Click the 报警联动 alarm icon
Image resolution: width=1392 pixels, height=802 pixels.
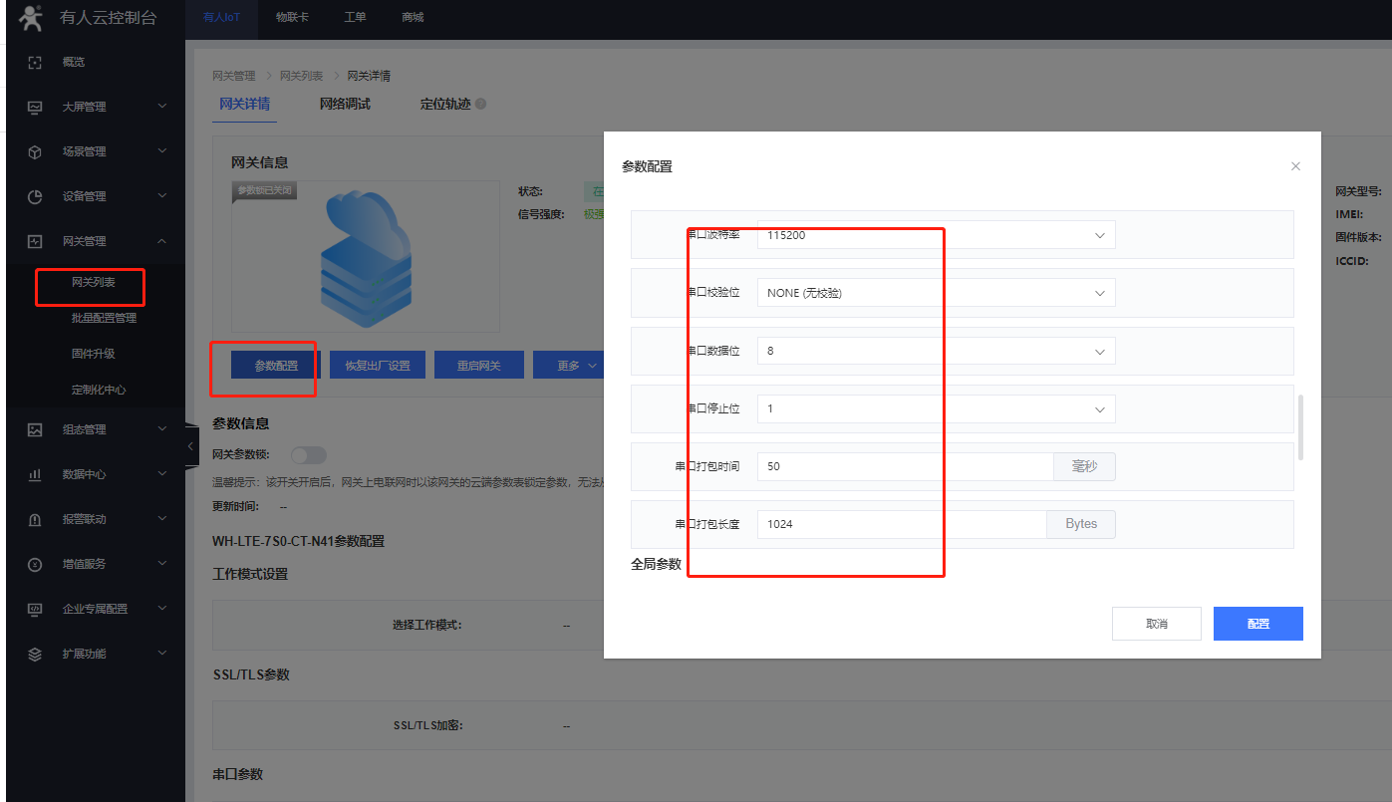[35, 519]
